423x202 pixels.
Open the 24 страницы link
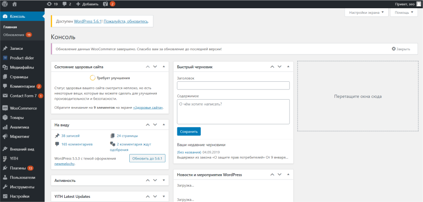point(127,136)
